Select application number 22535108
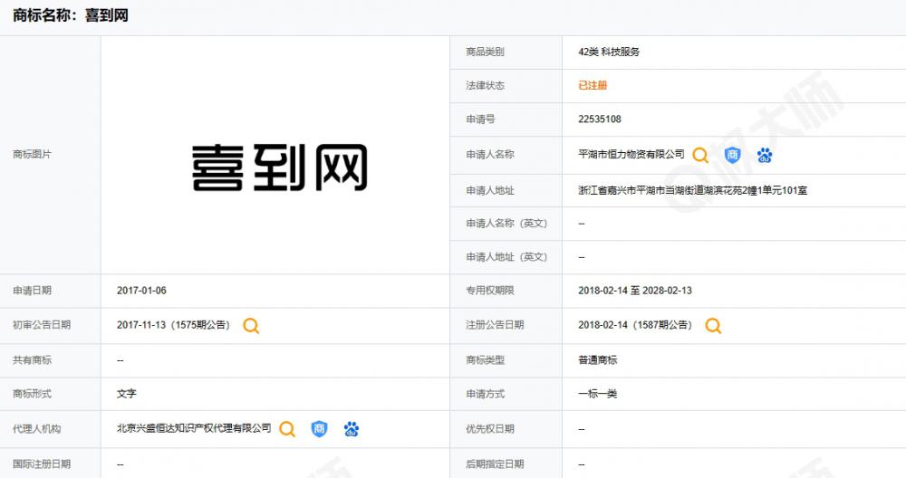 pyautogui.click(x=600, y=119)
